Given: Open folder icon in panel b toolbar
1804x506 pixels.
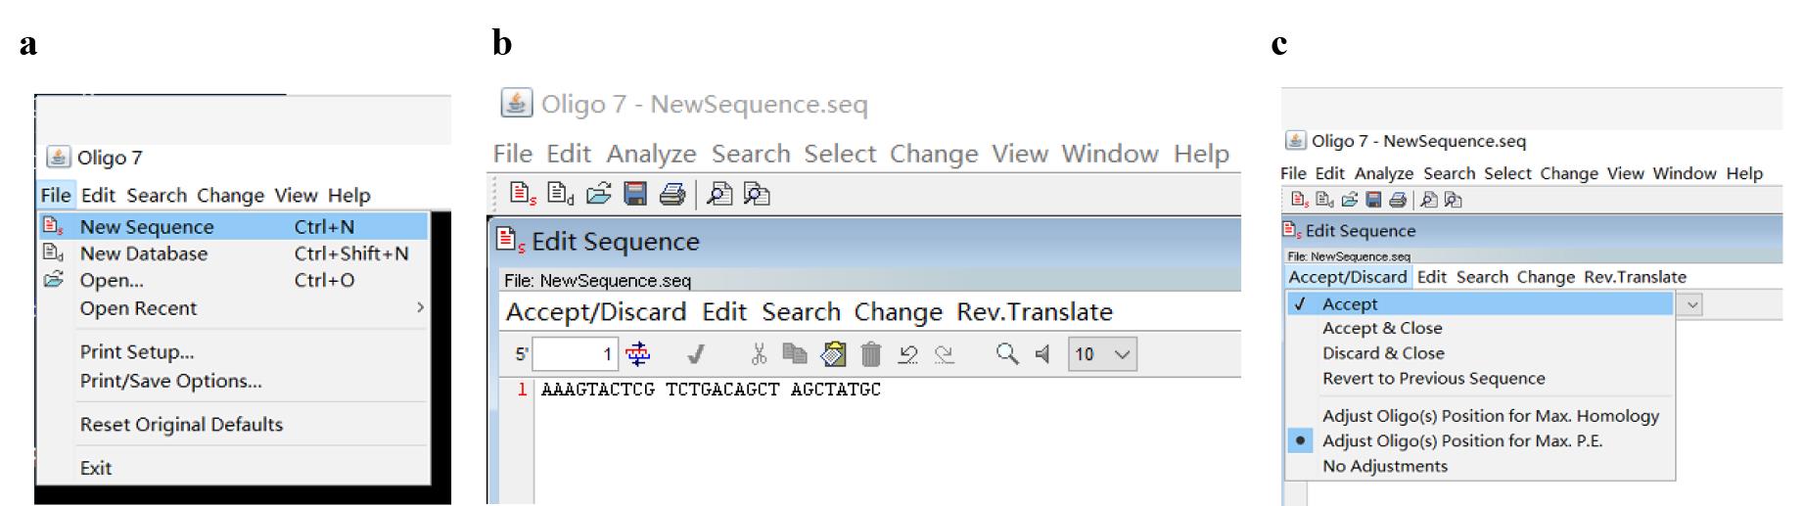Looking at the screenshot, I should [598, 194].
